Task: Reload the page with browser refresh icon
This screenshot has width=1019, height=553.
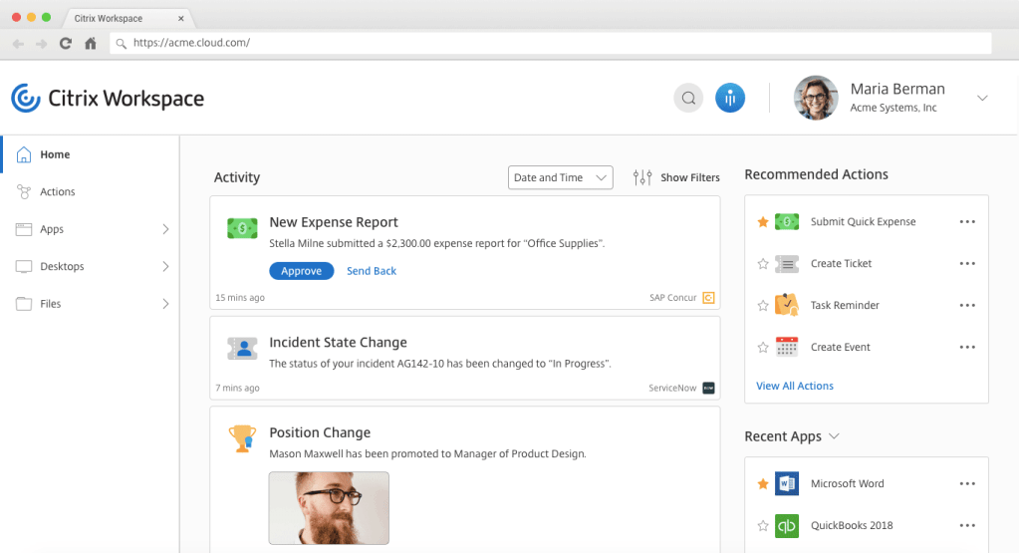Action: pos(66,43)
